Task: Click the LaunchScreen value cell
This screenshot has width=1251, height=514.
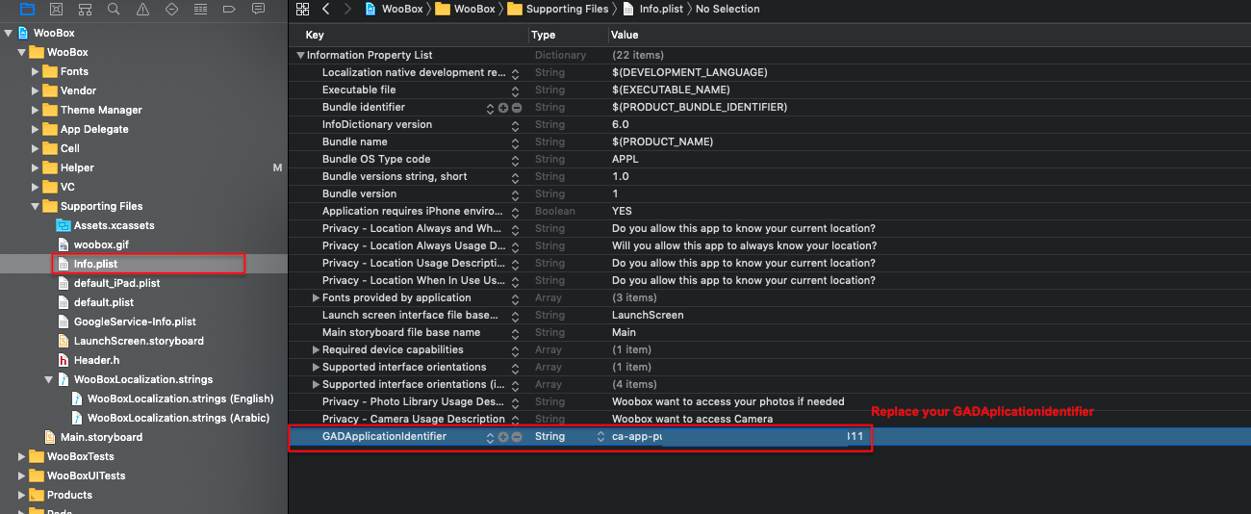Action: point(648,316)
